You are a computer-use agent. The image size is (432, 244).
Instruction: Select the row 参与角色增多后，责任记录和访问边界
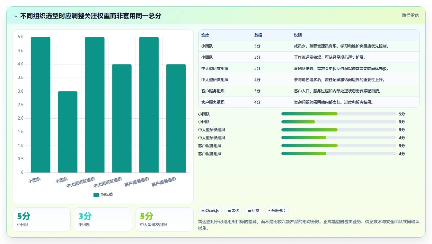coord(309,80)
